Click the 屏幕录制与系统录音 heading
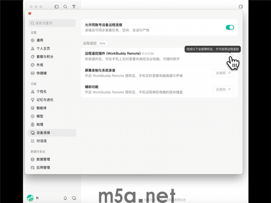Screen dimensions: 271x203 click(x=100, y=70)
